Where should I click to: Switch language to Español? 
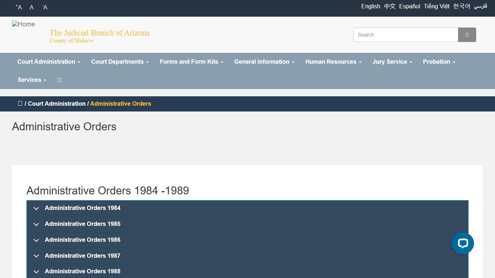409,7
